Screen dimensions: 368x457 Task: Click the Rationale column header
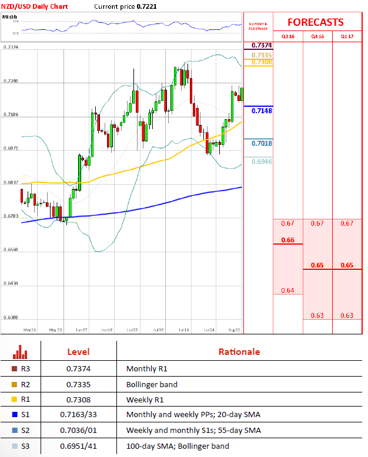point(239,352)
